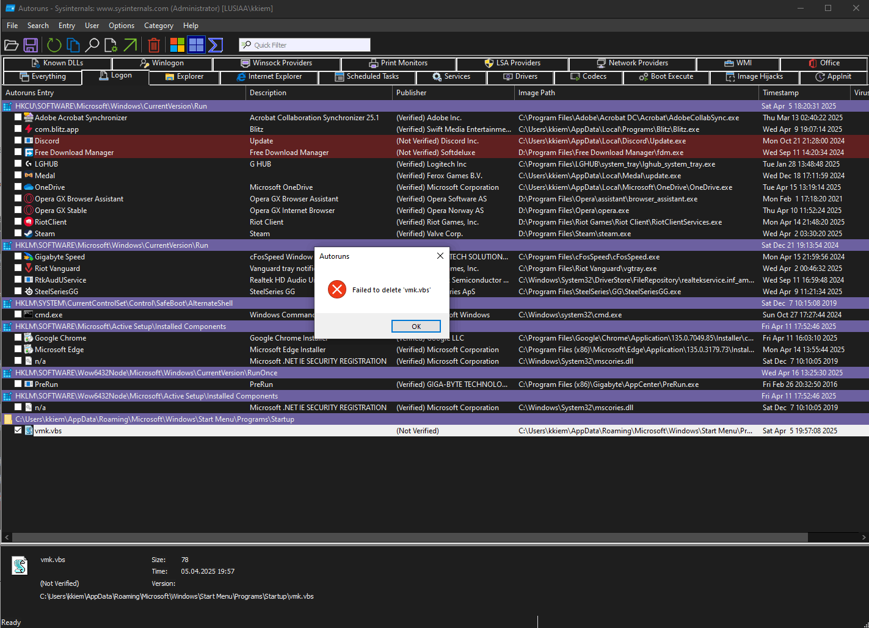
Task: Toggle the Discord entry checkbox
Action: 18,140
